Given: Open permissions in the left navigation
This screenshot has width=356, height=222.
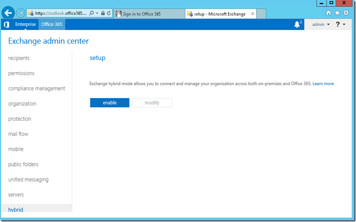Looking at the screenshot, I should pos(21,73).
